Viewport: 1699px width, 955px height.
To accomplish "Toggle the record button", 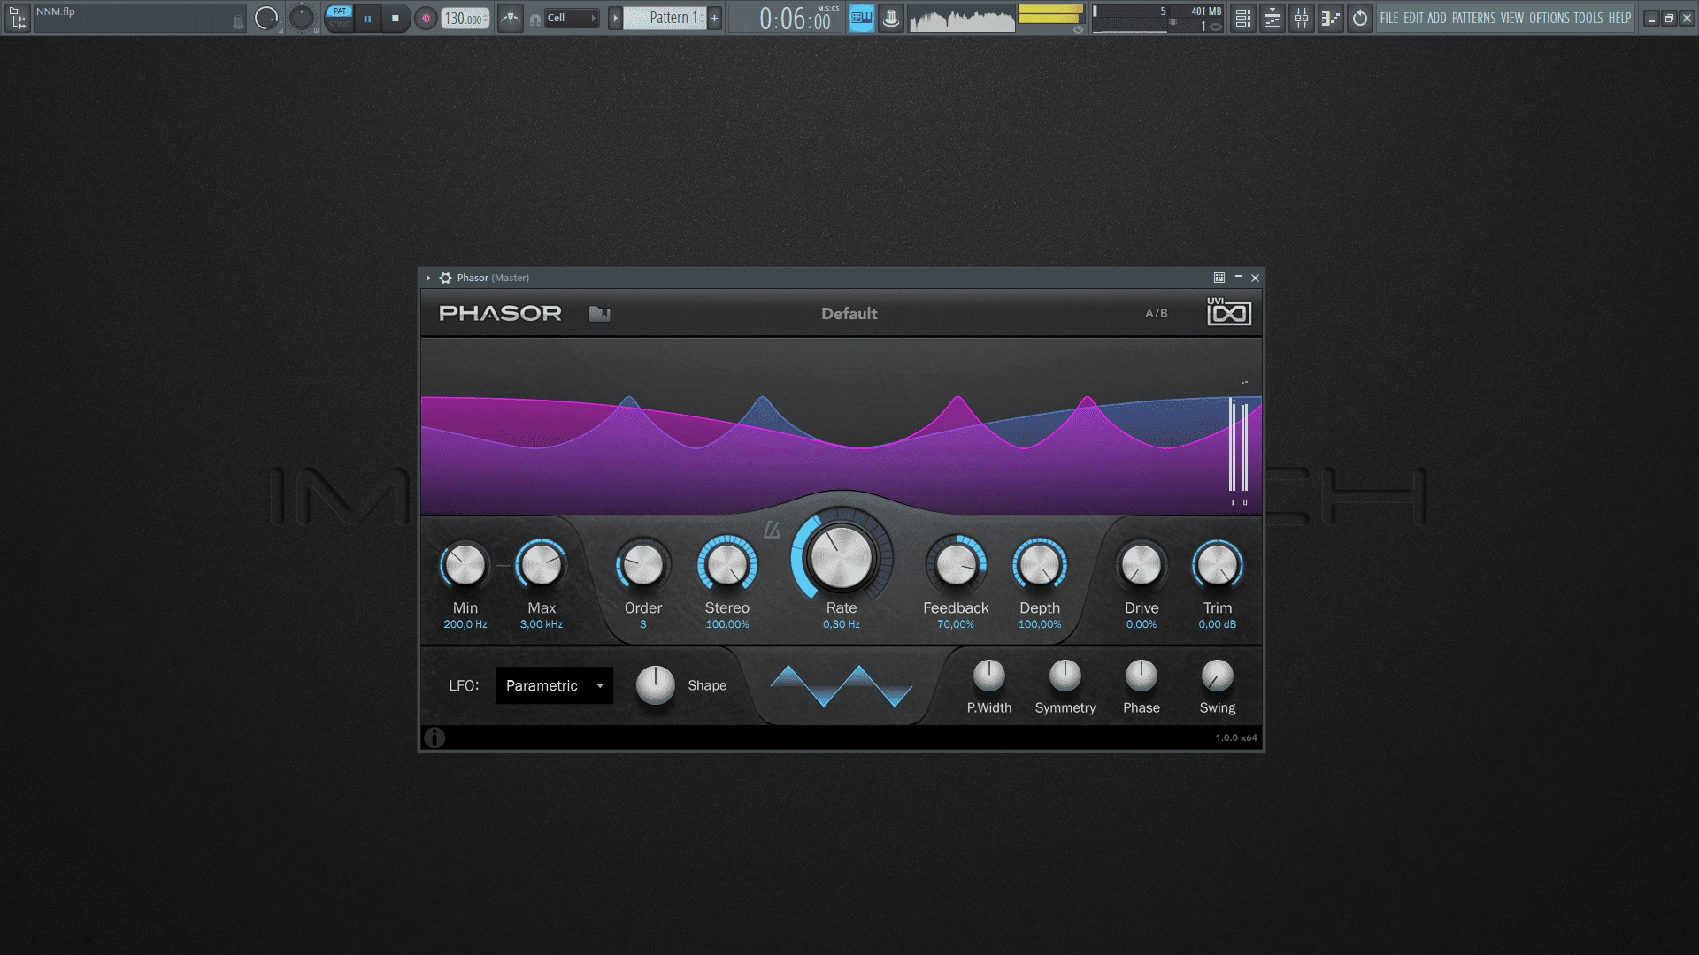I will click(426, 18).
